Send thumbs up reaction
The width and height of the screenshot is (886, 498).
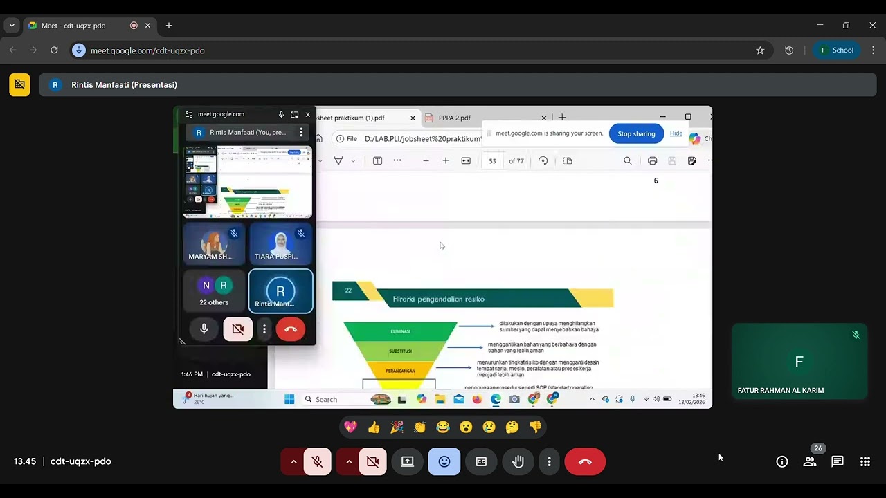coord(374,427)
